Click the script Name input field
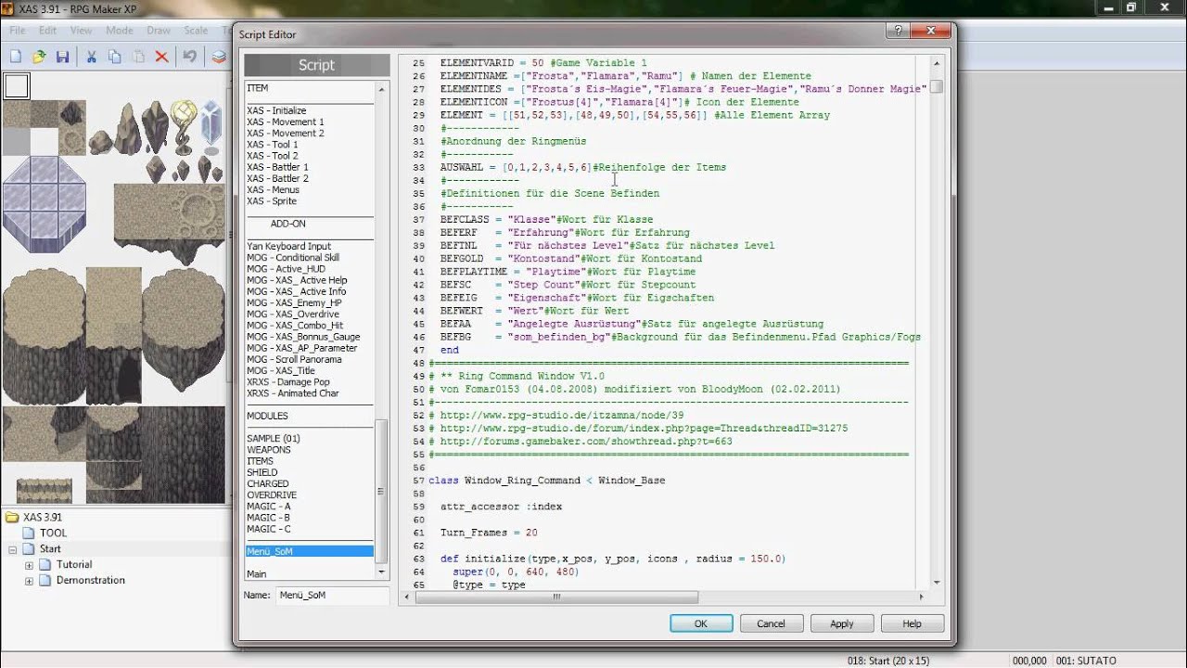This screenshot has width=1187, height=668. click(x=331, y=595)
